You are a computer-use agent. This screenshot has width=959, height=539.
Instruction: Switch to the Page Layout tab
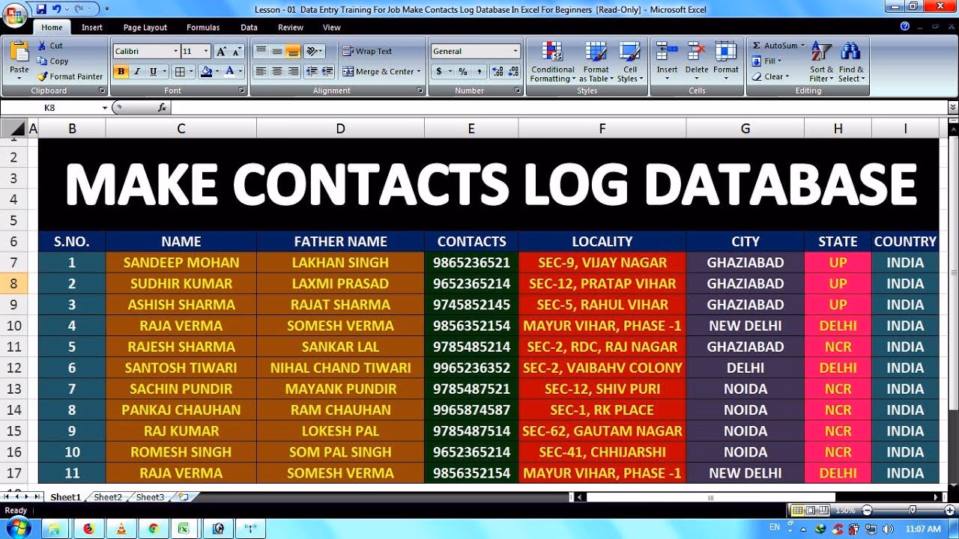tap(145, 27)
